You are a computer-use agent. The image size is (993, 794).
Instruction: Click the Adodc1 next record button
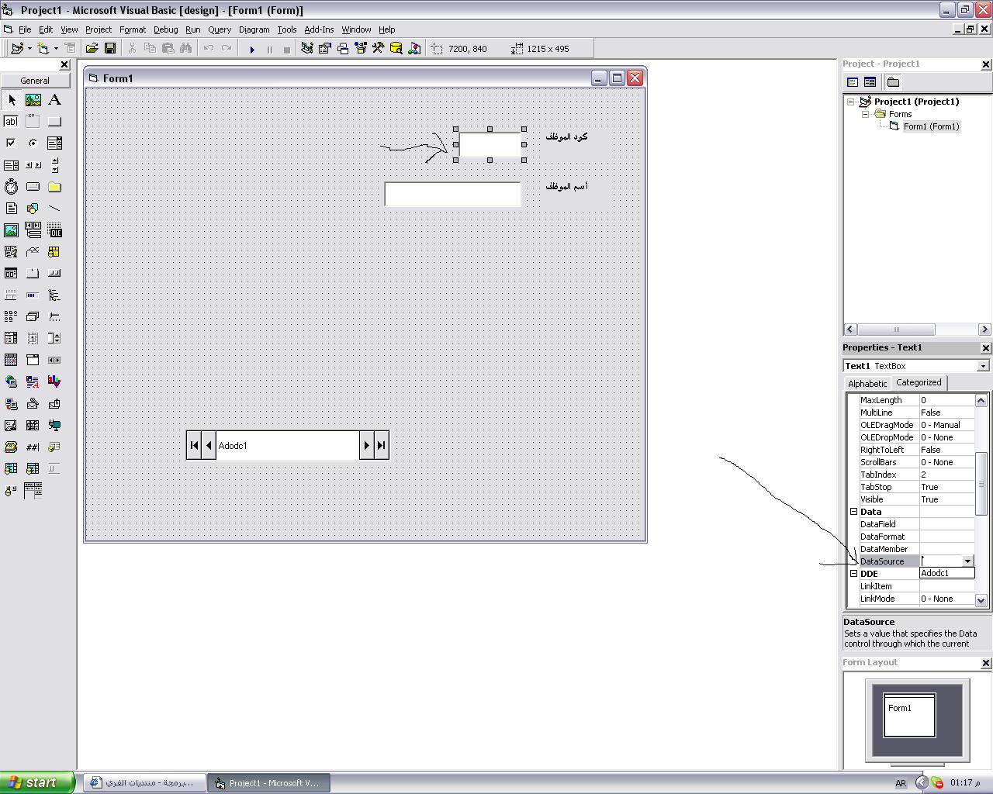tap(366, 445)
